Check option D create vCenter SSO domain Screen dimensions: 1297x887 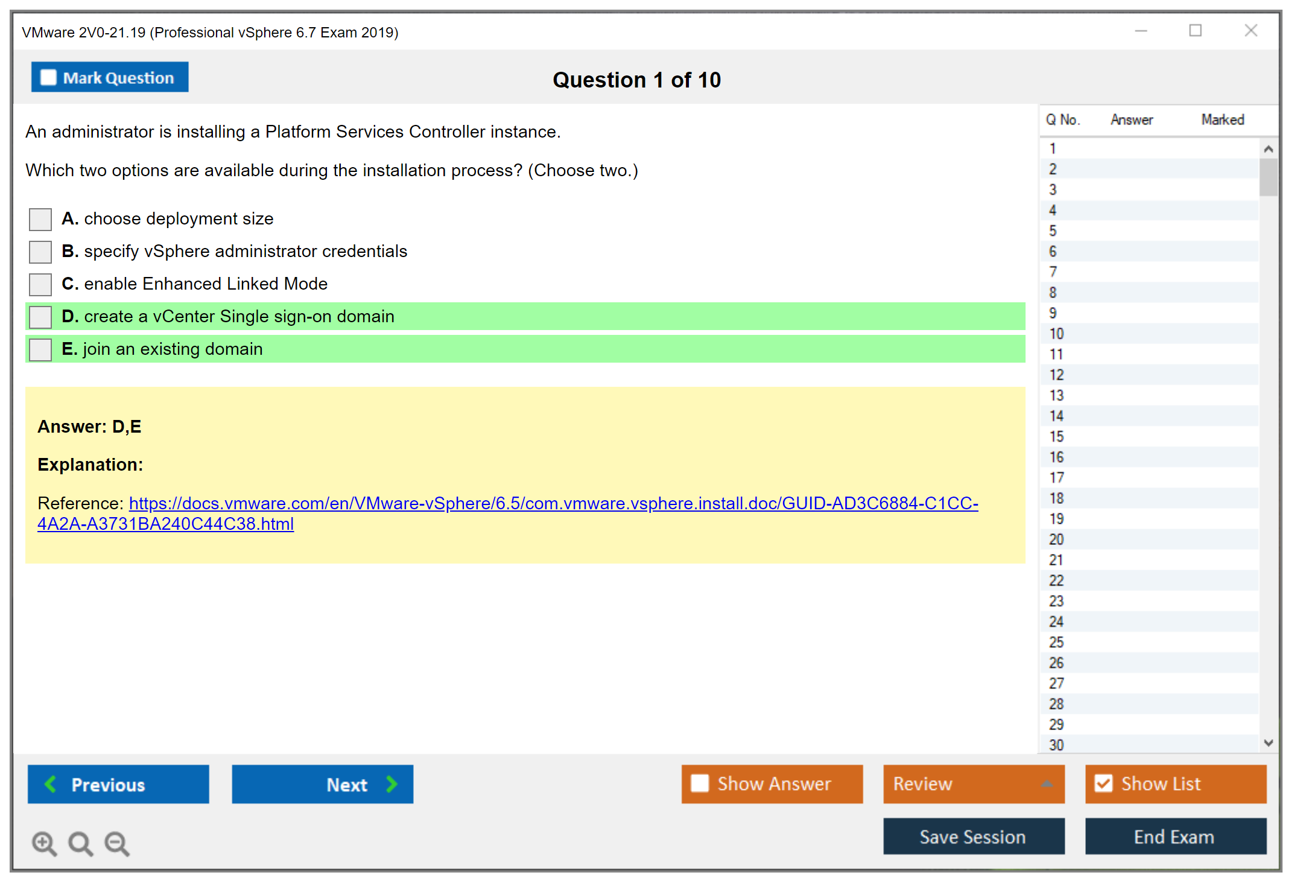pos(40,317)
